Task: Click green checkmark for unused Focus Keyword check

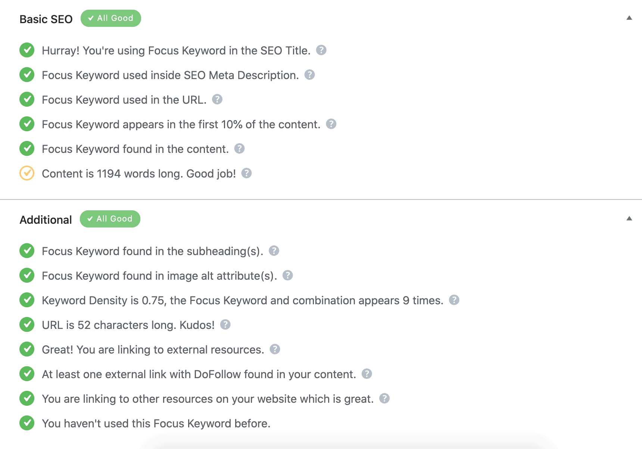Action: click(27, 423)
